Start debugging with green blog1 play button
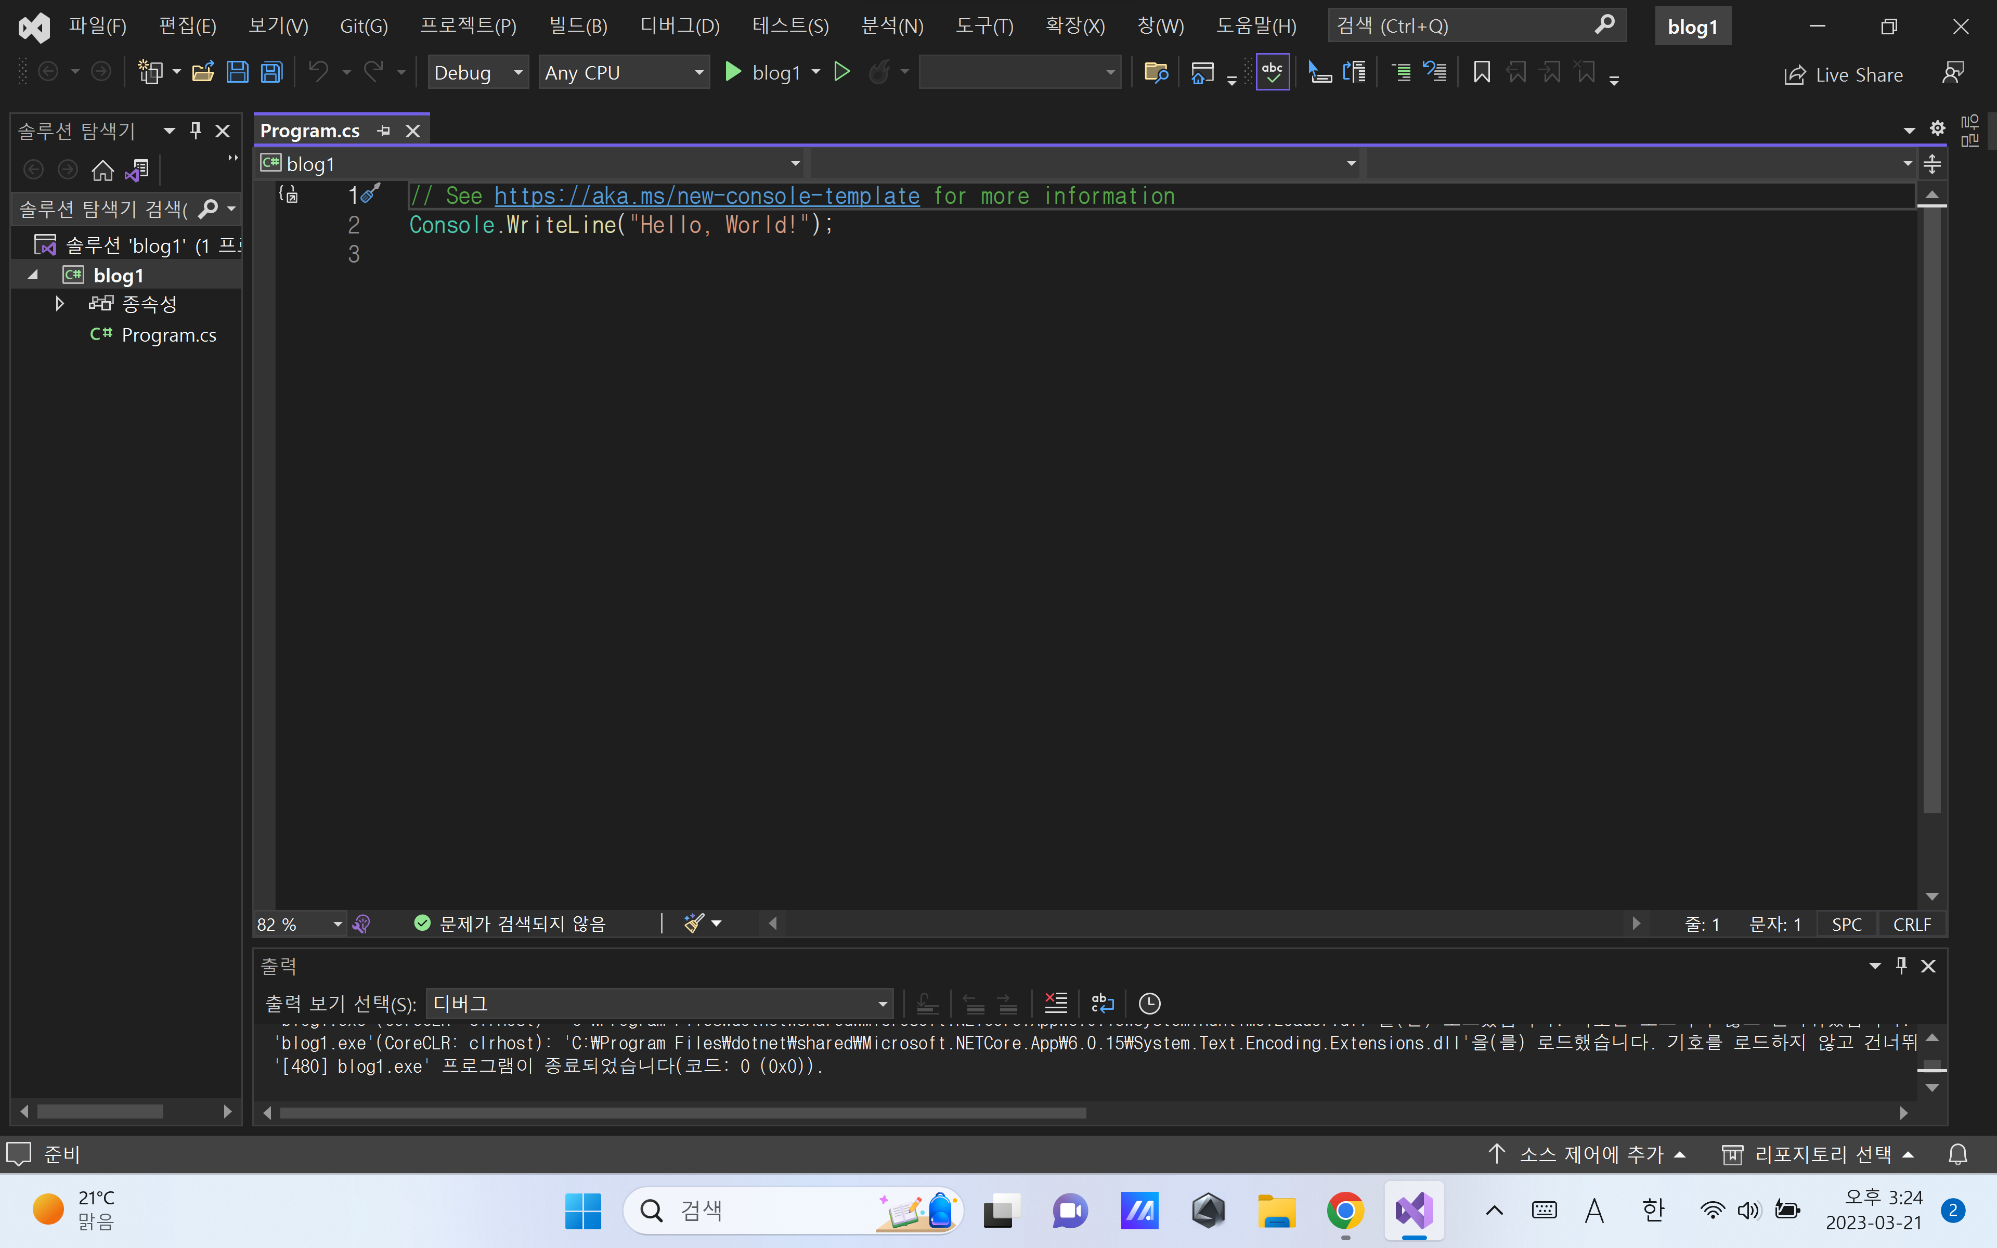Screen dimensions: 1997x1248 (x=732, y=73)
